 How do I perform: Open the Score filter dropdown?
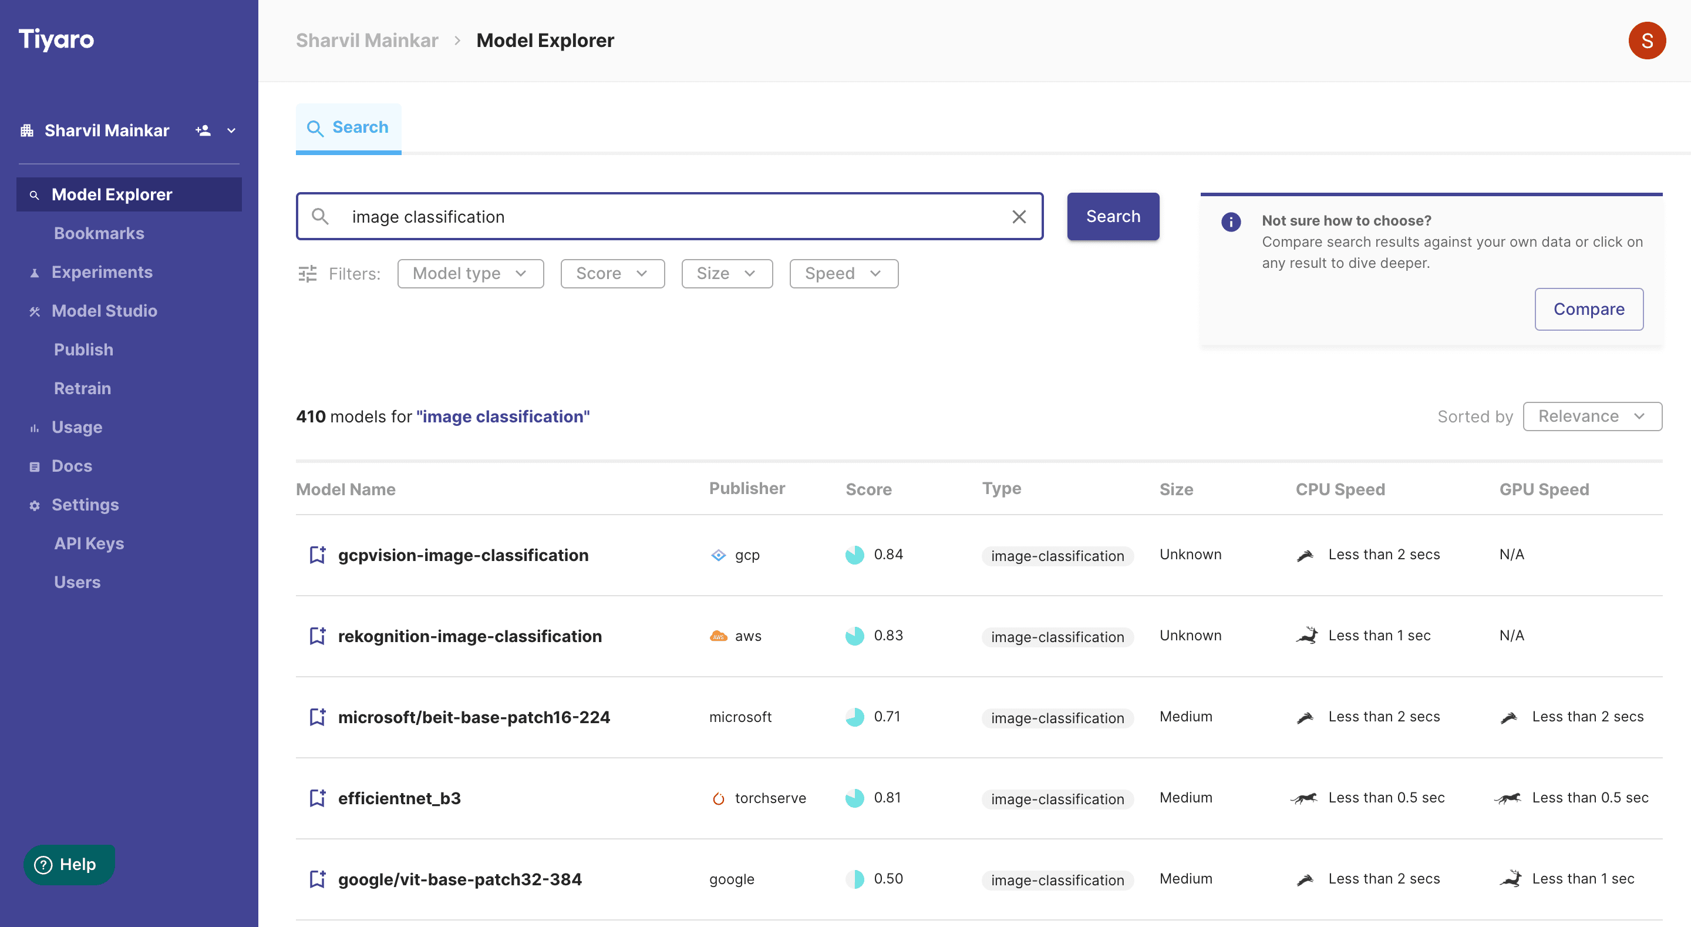(x=612, y=273)
